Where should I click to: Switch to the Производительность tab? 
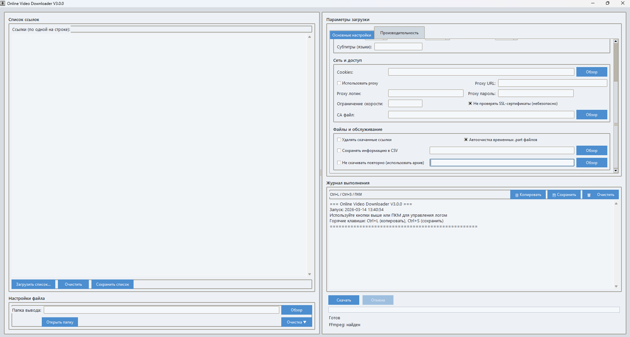[x=399, y=33]
